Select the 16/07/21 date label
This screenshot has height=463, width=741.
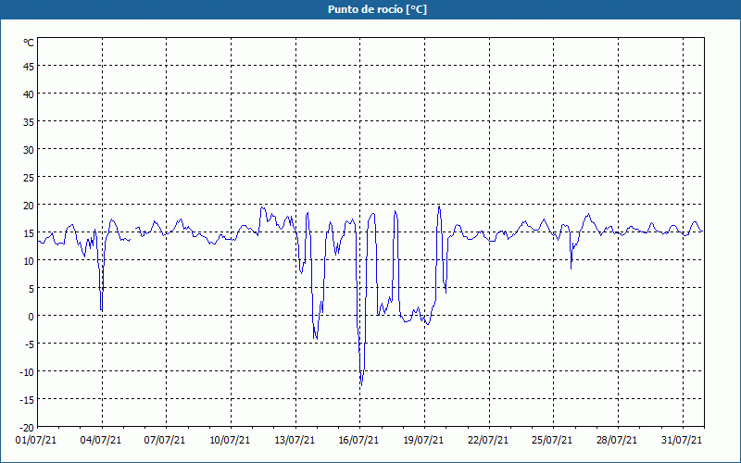[x=358, y=440]
